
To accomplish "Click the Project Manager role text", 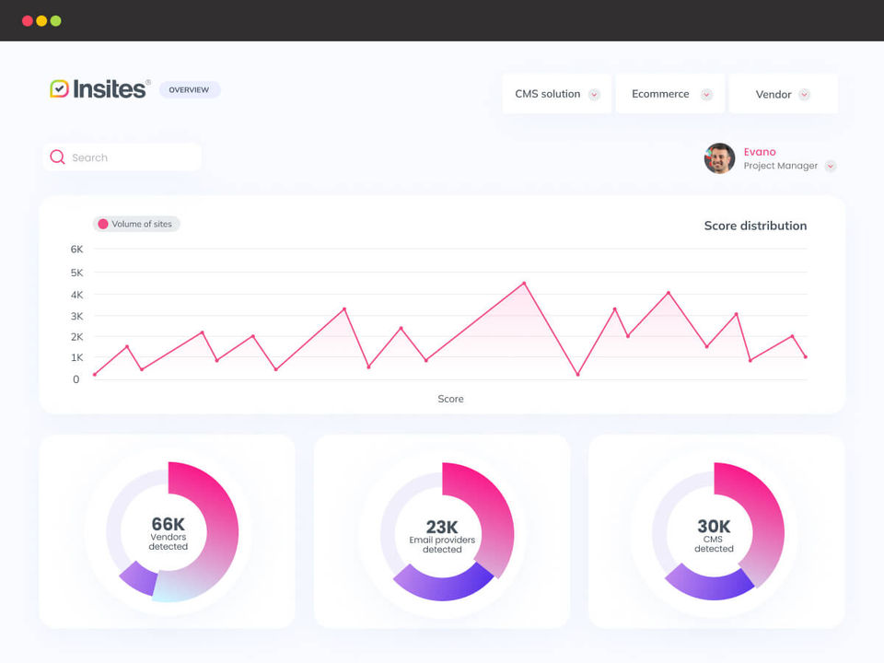I will [780, 166].
